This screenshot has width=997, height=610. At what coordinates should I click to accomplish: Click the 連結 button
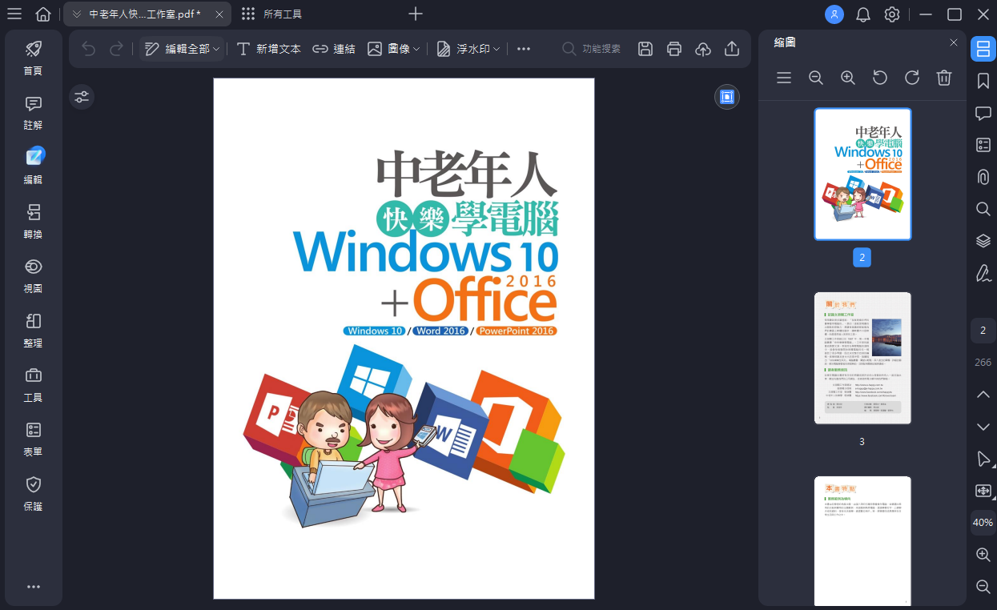click(x=334, y=49)
